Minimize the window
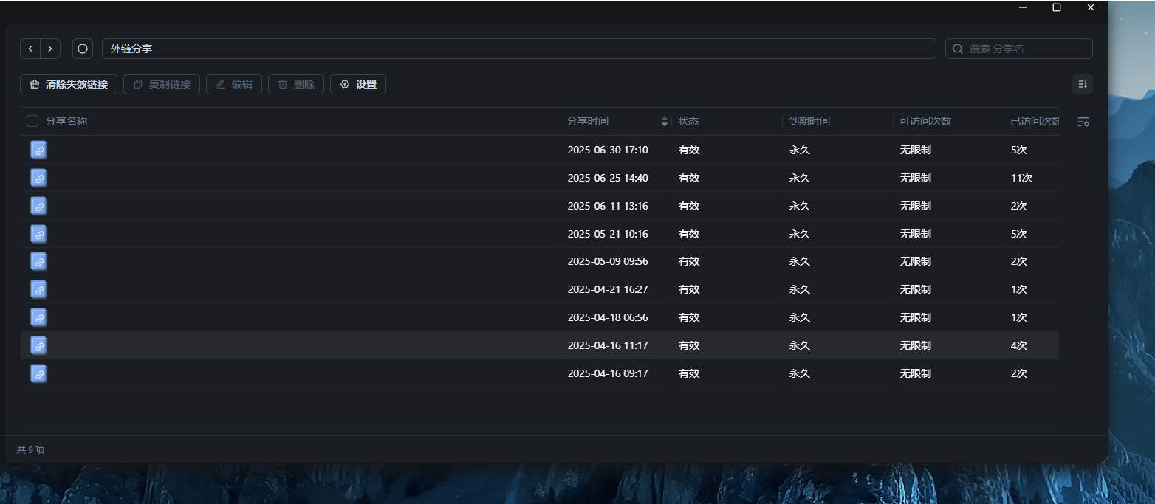The width and height of the screenshot is (1155, 504). point(1023,7)
